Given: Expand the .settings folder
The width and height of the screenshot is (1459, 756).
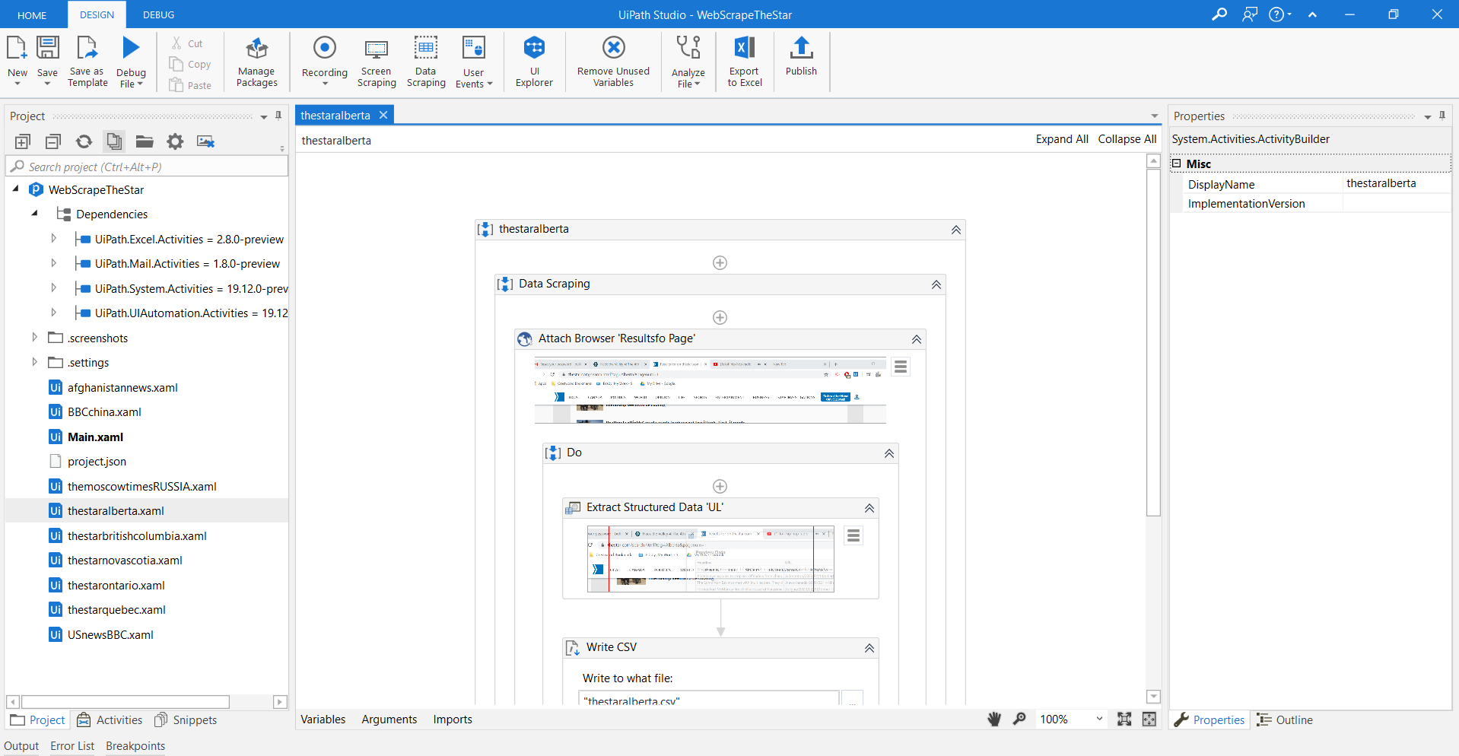Looking at the screenshot, I should pos(34,362).
